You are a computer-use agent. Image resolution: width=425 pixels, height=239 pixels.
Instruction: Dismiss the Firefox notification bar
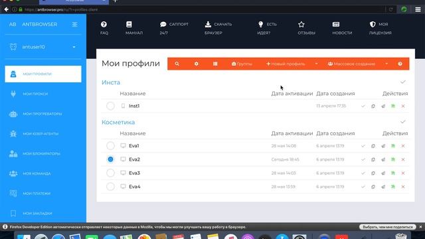(420, 227)
